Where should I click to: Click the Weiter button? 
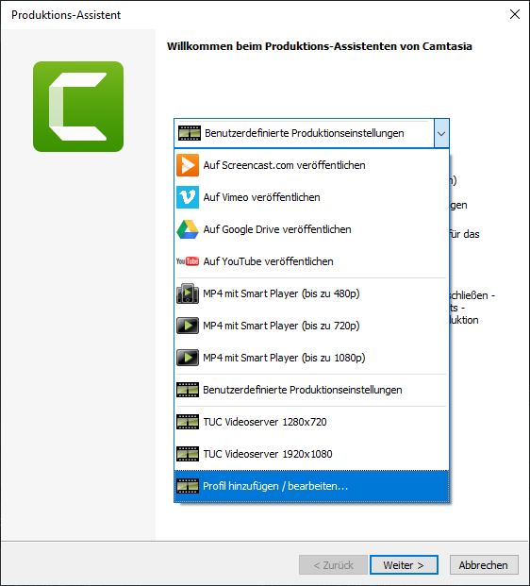point(404,564)
